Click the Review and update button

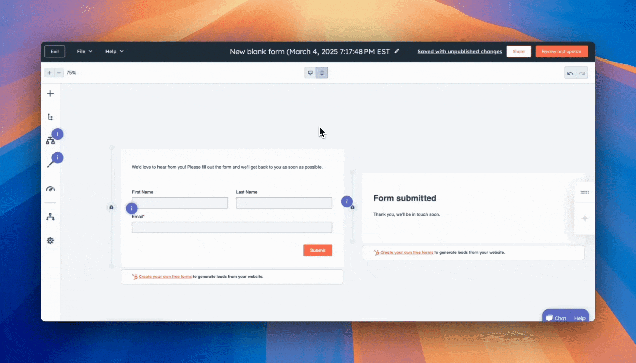pyautogui.click(x=561, y=51)
